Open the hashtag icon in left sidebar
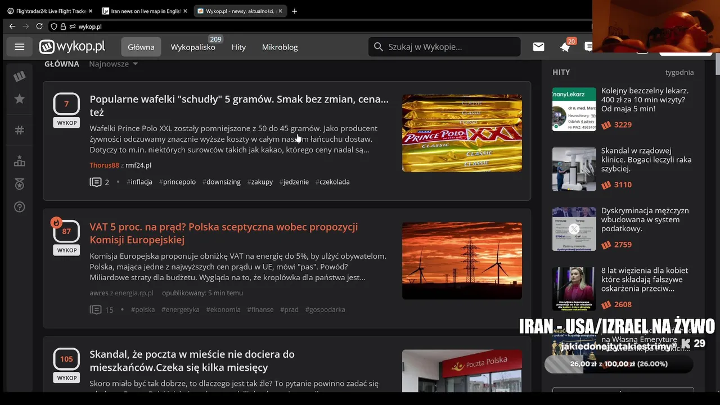The image size is (720, 405). coord(20,130)
